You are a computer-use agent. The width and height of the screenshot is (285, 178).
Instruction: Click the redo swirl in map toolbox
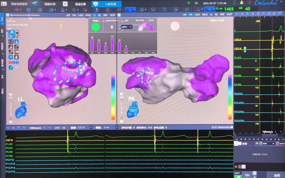pyautogui.click(x=17, y=36)
